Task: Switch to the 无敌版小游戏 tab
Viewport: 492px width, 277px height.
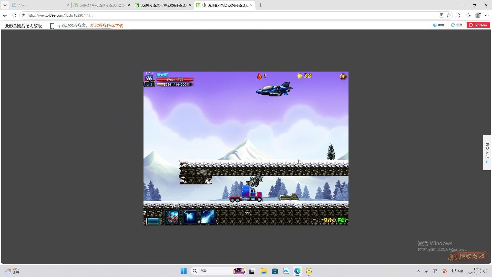Action: click(x=163, y=5)
